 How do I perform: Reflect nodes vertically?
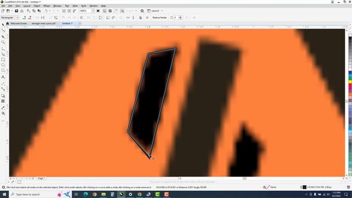click(x=133, y=18)
